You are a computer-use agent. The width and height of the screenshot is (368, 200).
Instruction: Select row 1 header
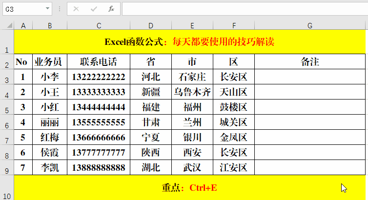pos(7,42)
